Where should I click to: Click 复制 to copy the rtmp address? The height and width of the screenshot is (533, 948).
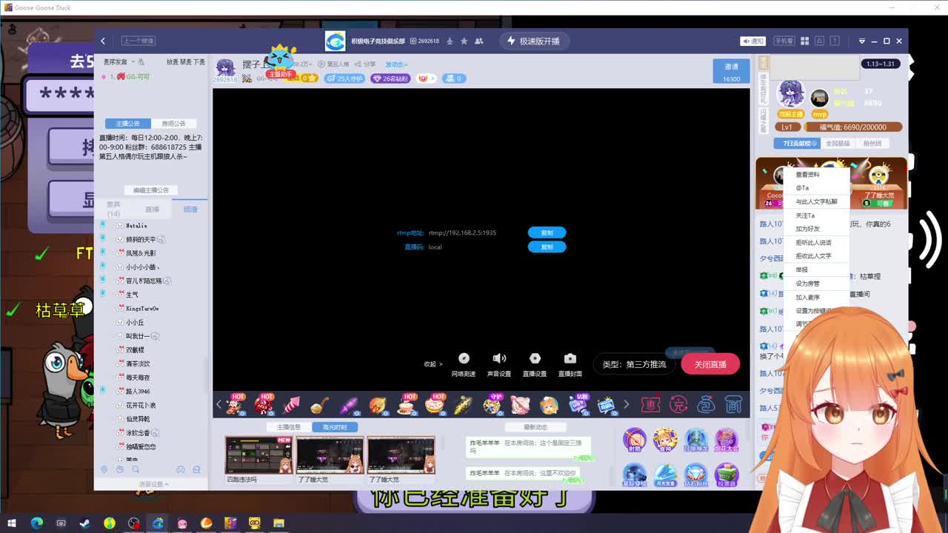point(547,232)
